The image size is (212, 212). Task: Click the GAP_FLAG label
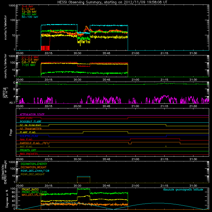[26, 118]
